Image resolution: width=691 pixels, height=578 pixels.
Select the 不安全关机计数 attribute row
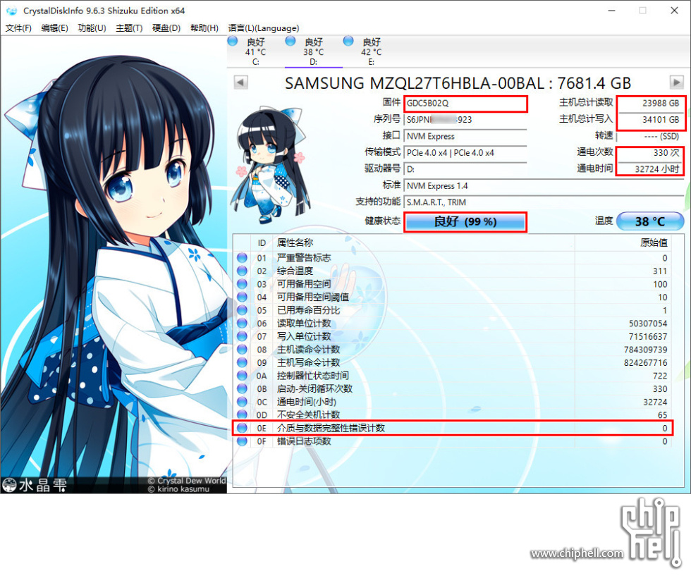point(452,414)
